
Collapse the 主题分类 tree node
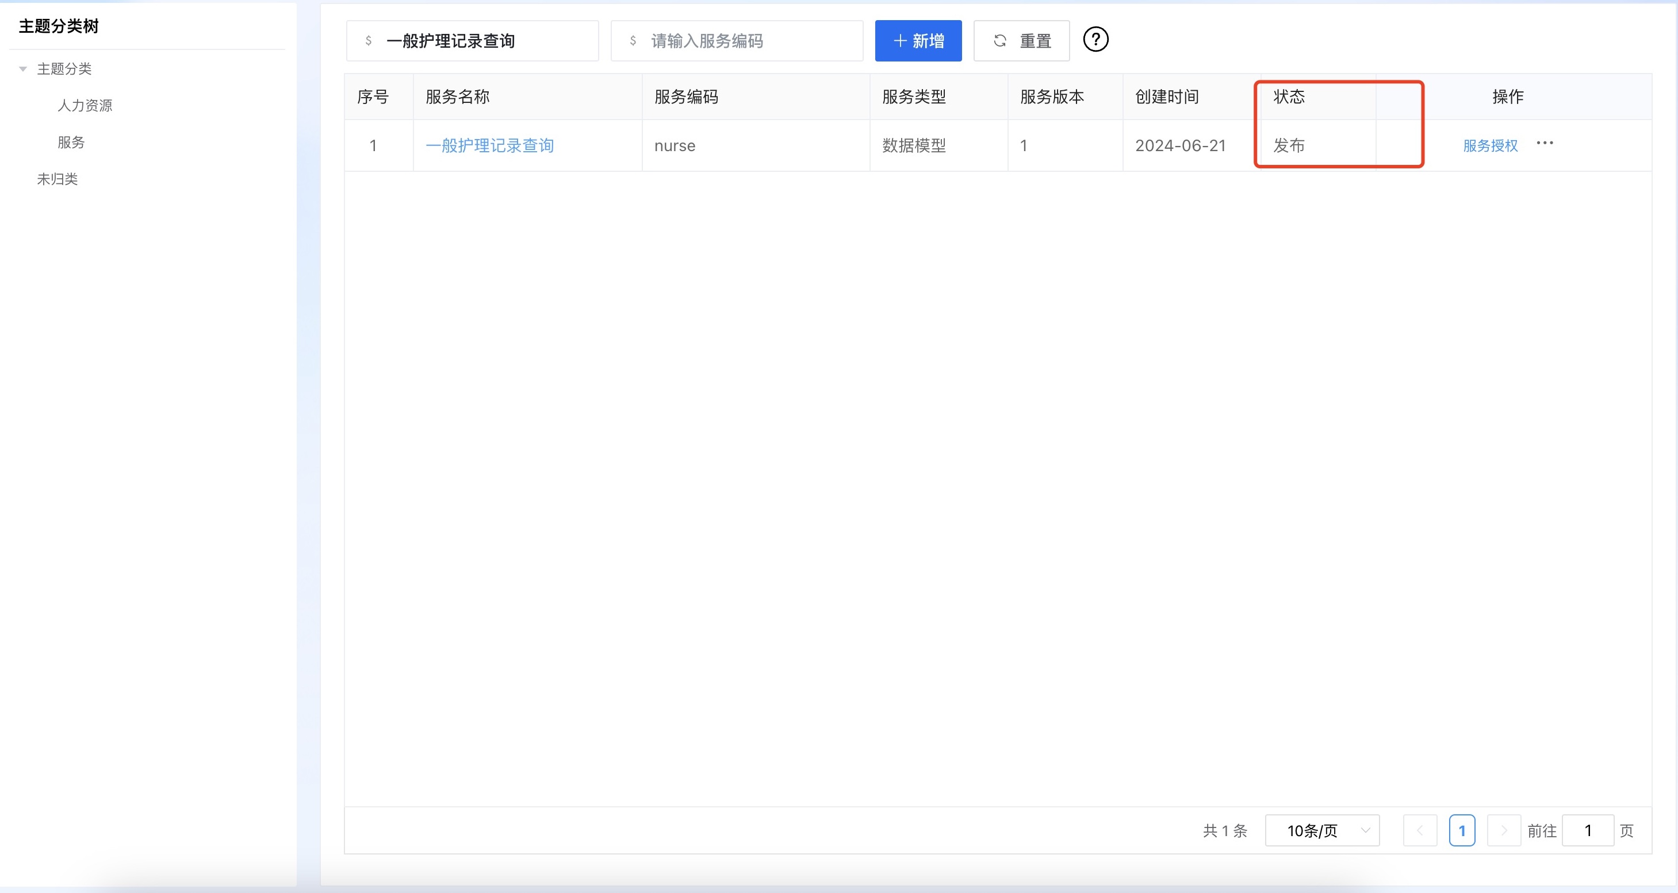24,69
